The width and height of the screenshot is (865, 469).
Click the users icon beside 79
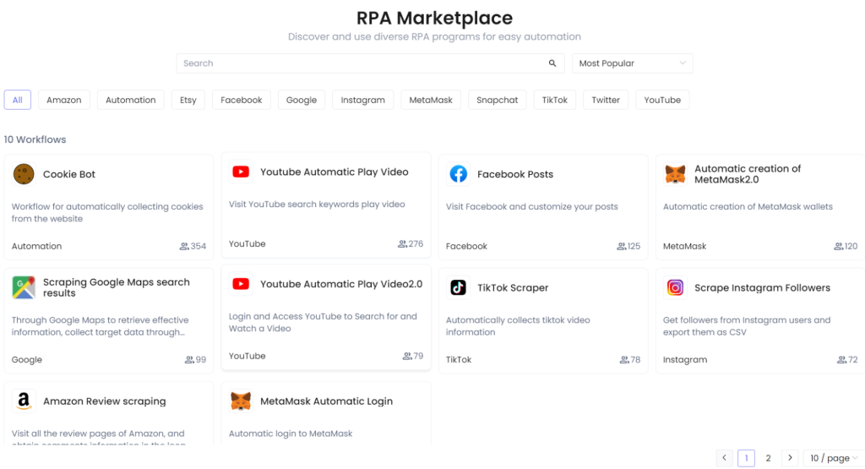coord(406,357)
